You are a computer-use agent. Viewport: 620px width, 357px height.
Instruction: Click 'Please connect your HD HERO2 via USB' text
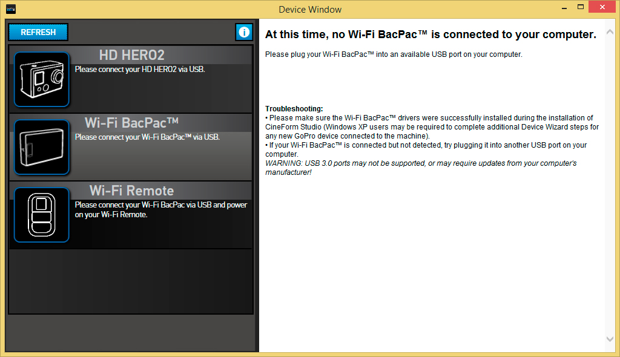[x=140, y=69]
